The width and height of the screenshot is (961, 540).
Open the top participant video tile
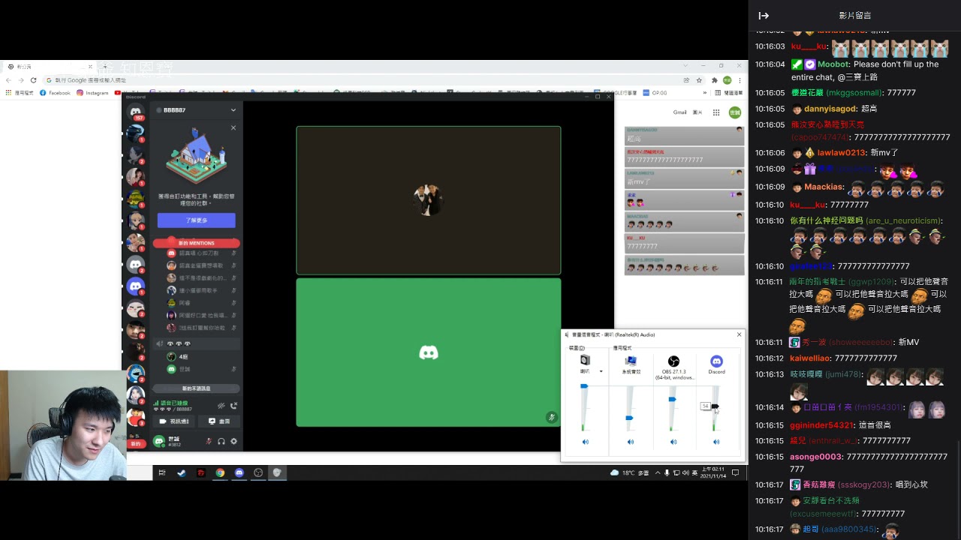[x=429, y=200]
